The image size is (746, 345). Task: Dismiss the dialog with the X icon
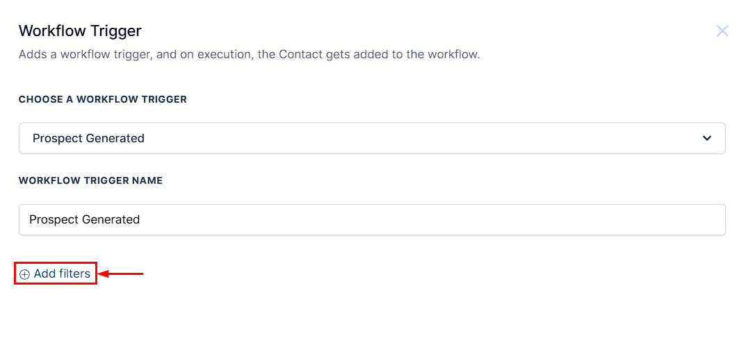point(722,31)
